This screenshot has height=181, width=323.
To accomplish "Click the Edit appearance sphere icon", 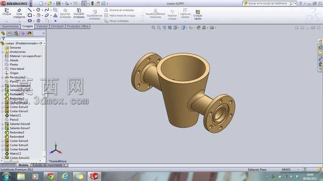I will [x=198, y=27].
